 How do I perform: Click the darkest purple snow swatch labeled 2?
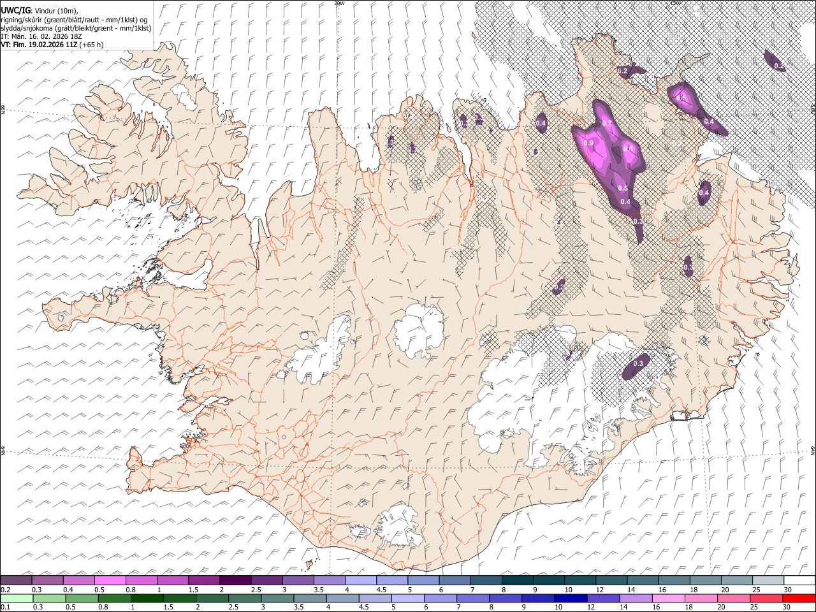point(235,580)
